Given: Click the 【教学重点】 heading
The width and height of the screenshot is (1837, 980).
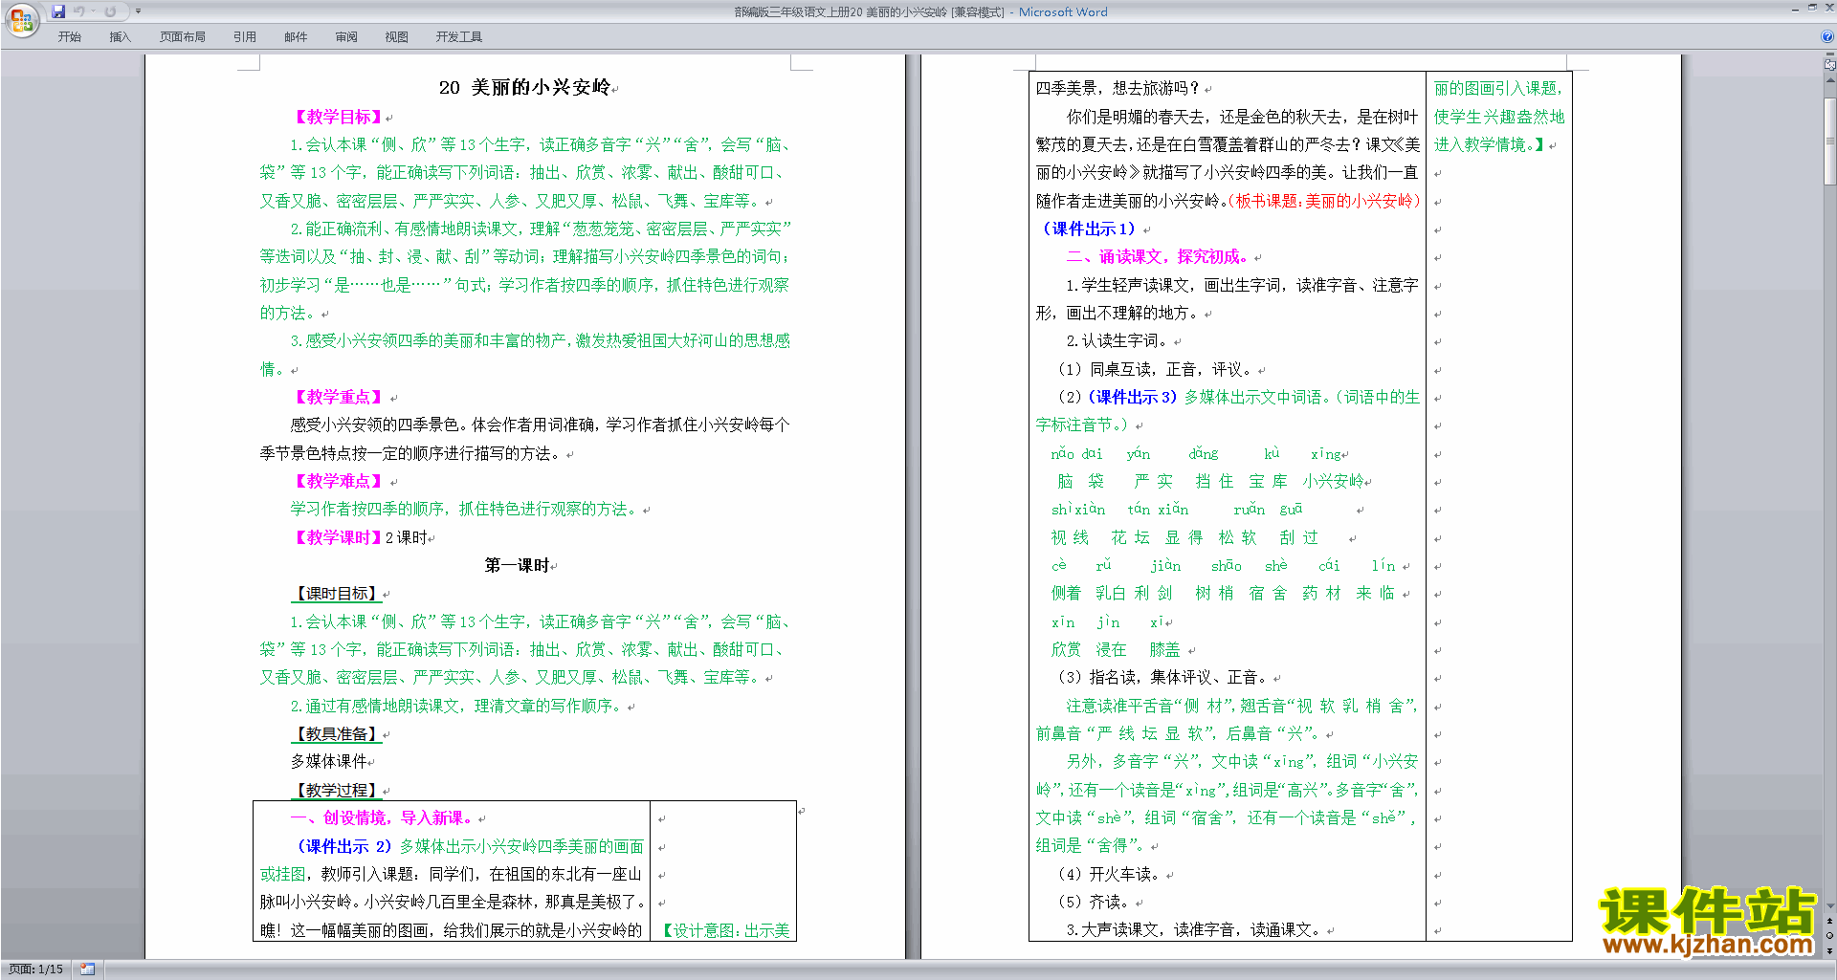Looking at the screenshot, I should pos(338,397).
